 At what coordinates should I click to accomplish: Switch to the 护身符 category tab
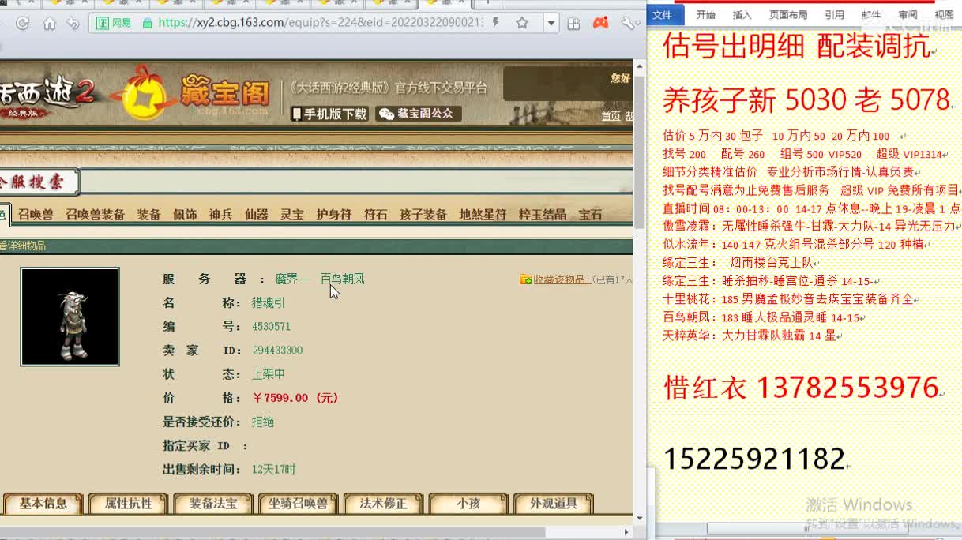click(x=333, y=214)
